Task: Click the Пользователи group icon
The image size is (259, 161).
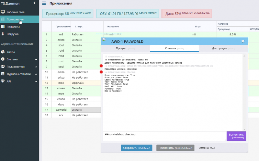Action: (3, 67)
